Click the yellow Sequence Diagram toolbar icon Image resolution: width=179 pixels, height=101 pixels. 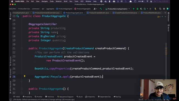pyautogui.click(x=155, y=9)
